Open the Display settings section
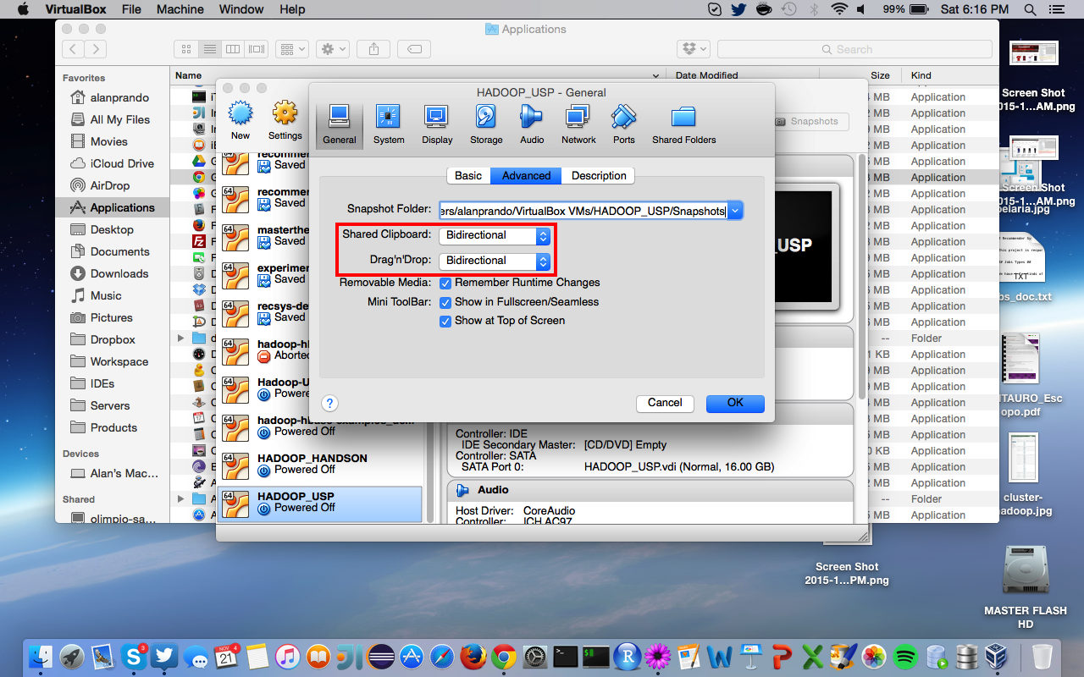The width and height of the screenshot is (1084, 677). 437,125
